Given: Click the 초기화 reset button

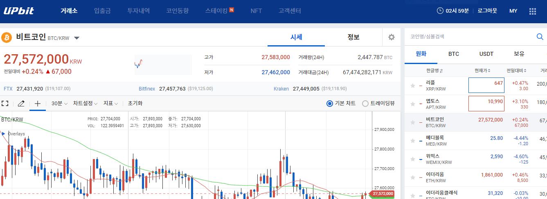Looking at the screenshot, I should (135, 104).
